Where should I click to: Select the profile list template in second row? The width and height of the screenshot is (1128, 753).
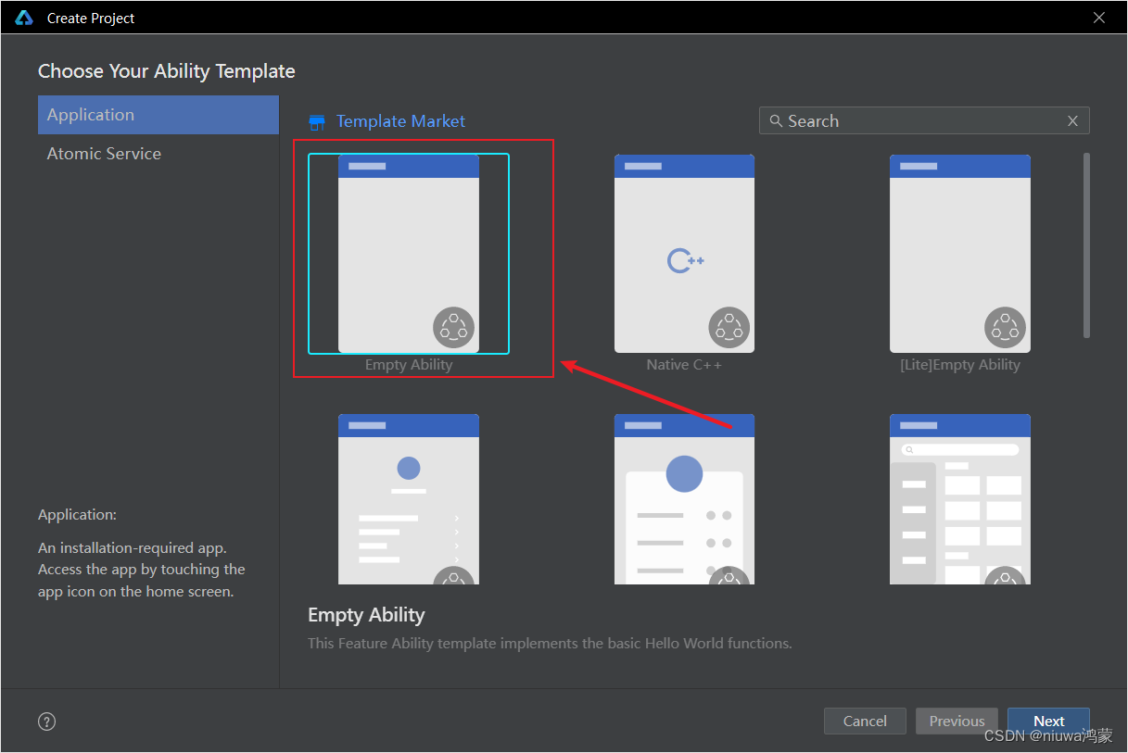coord(409,499)
